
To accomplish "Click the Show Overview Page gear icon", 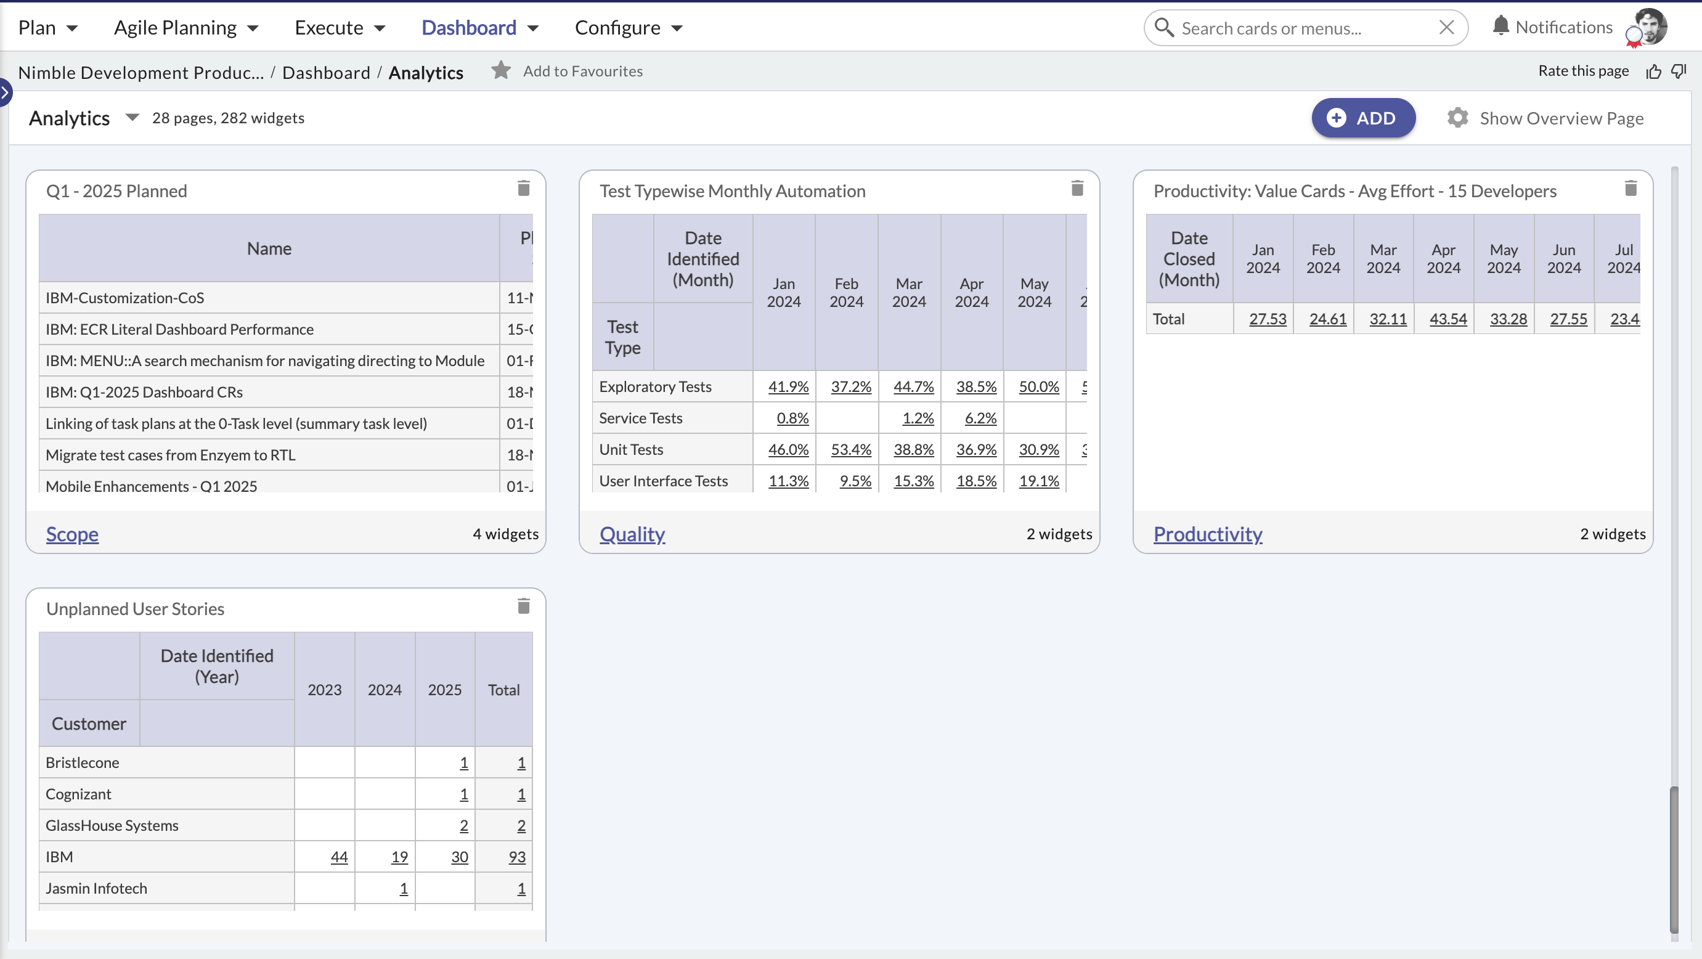I will click(1457, 118).
